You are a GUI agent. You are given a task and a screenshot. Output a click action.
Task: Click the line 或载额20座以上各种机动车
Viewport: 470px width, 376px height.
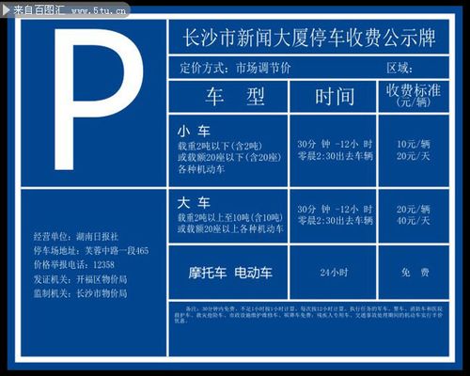[x=230, y=228]
